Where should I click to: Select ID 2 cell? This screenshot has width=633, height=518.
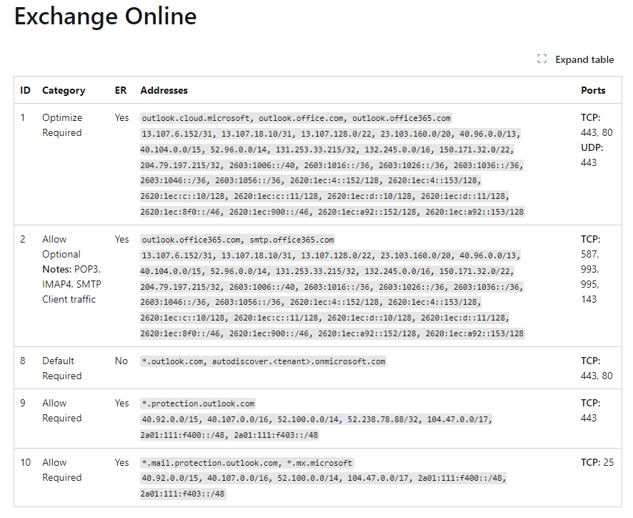click(23, 240)
